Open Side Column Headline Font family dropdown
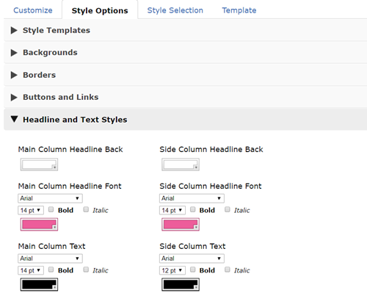This screenshot has height=304, width=367. 192,198
